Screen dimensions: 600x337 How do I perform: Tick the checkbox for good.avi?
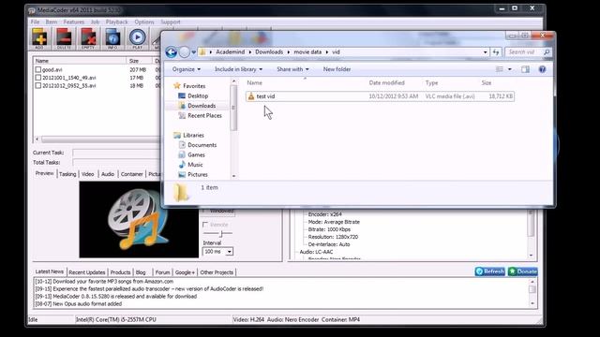tap(37, 69)
